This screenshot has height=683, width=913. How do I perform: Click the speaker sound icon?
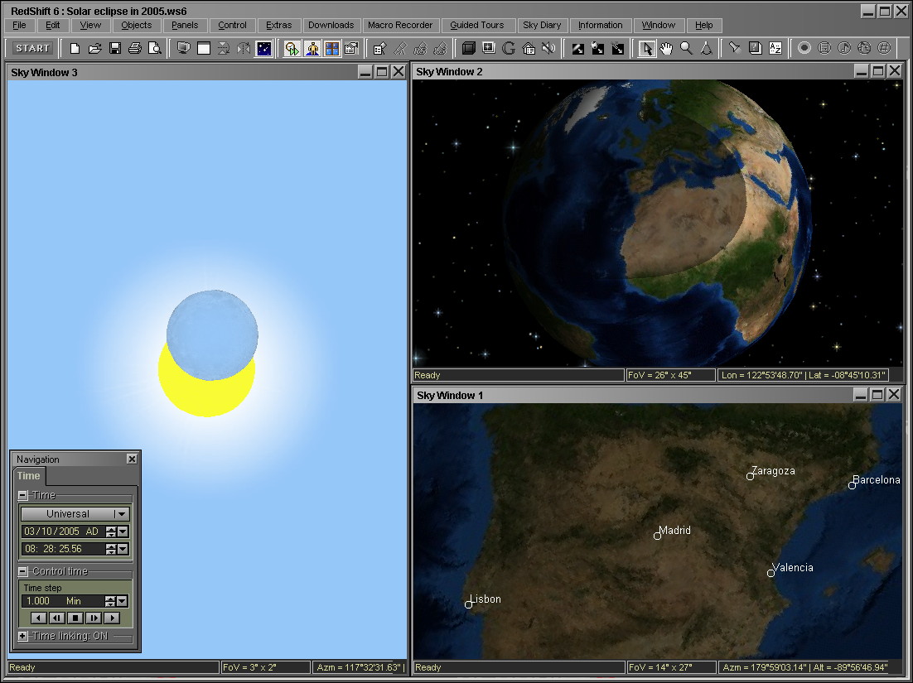coord(548,48)
